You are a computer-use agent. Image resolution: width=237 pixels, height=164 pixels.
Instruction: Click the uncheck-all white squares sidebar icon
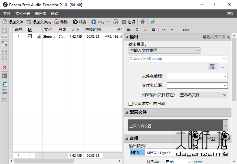(x=5, y=37)
